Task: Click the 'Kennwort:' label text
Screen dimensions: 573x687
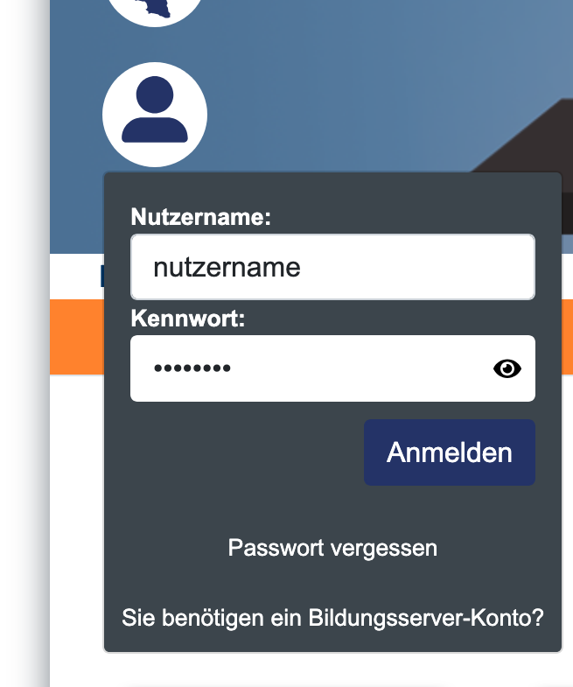Action: pos(187,318)
